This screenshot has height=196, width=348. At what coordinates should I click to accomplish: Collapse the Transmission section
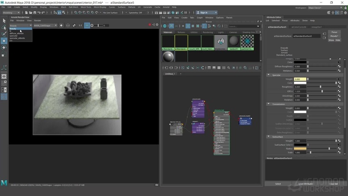pyautogui.click(x=269, y=104)
